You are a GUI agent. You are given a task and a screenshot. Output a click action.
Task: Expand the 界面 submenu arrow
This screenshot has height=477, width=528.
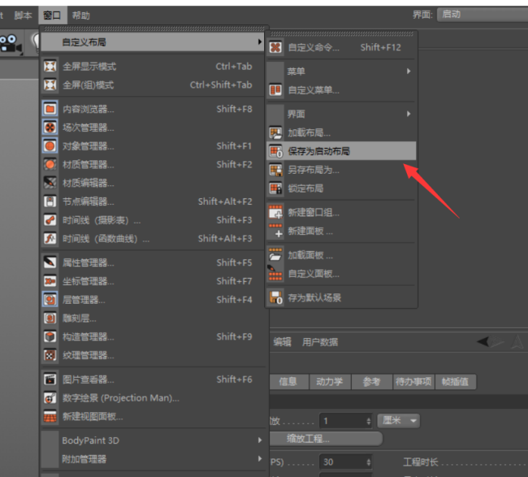(409, 114)
